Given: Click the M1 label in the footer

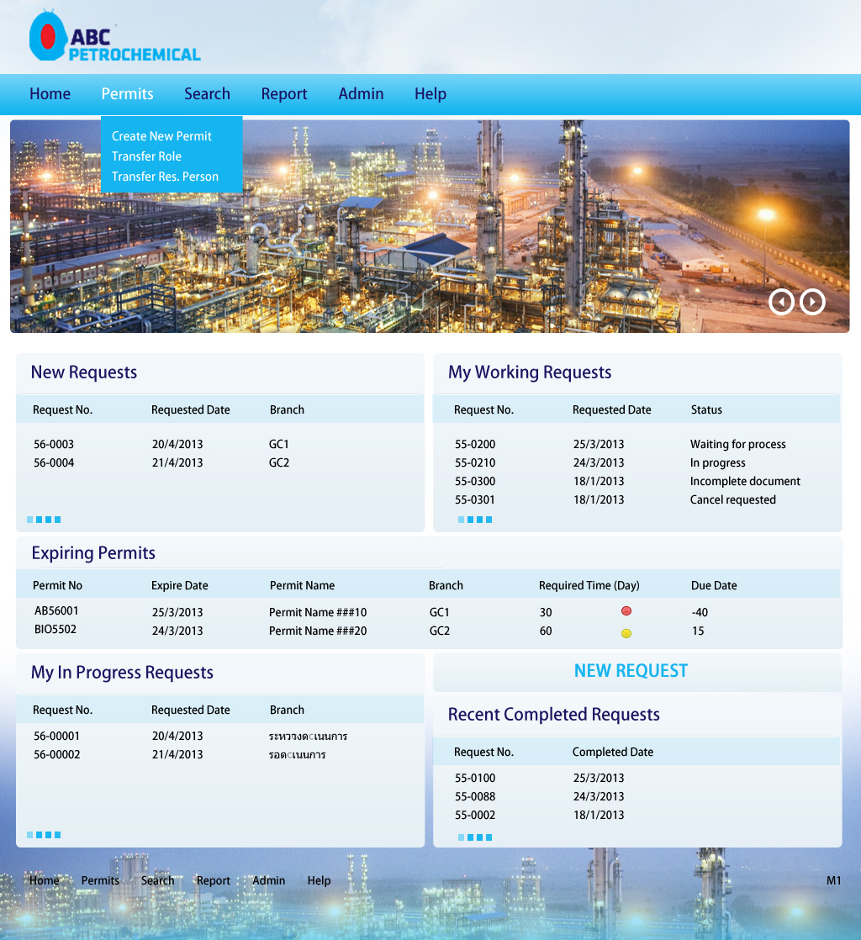Looking at the screenshot, I should coord(833,880).
